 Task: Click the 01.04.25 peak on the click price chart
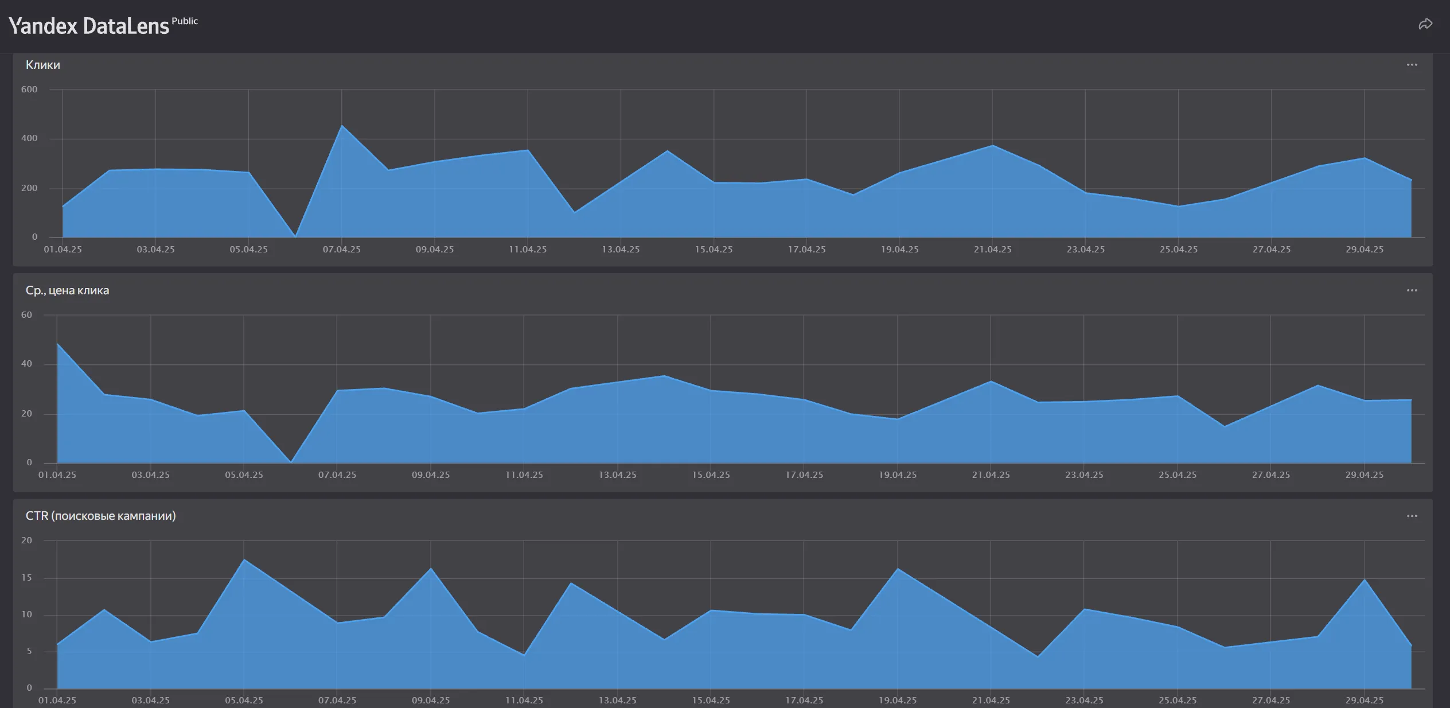coord(58,344)
